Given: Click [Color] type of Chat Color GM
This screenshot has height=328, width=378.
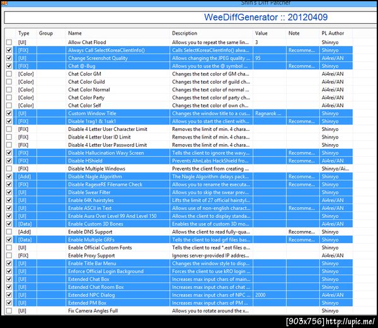Looking at the screenshot, I should pos(26,74).
